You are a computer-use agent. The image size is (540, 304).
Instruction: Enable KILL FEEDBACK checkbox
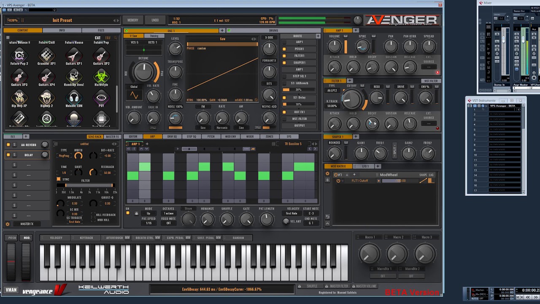coord(93,215)
